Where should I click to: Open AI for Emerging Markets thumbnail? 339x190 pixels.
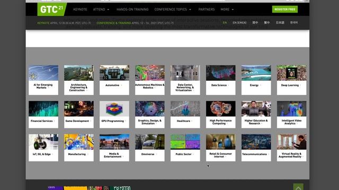(43, 73)
